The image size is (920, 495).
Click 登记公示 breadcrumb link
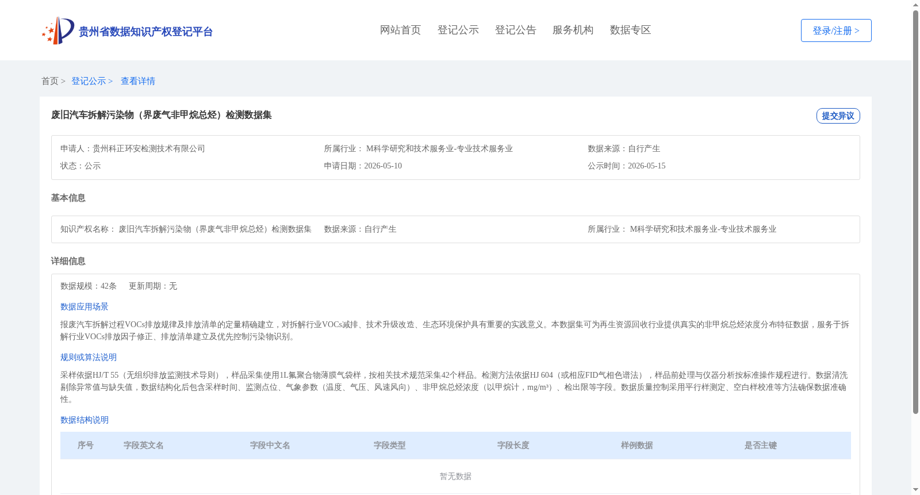(x=89, y=81)
